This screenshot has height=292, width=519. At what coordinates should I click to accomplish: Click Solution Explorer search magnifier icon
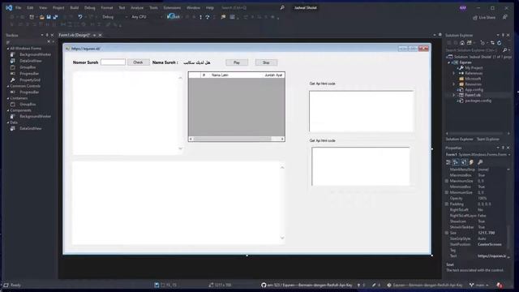click(x=504, y=50)
